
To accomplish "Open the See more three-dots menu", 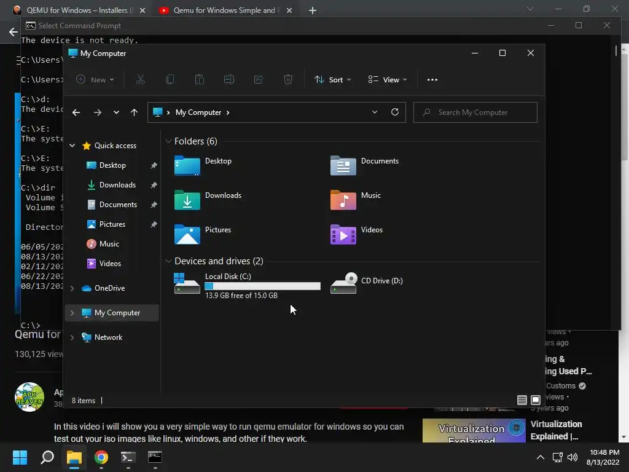I will 432,79.
